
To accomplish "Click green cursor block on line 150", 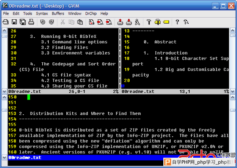I will pyautogui.click(x=29, y=97).
